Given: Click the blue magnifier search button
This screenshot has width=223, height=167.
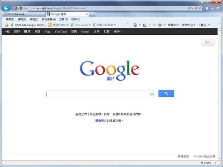Looking at the screenshot, I should (166, 94).
